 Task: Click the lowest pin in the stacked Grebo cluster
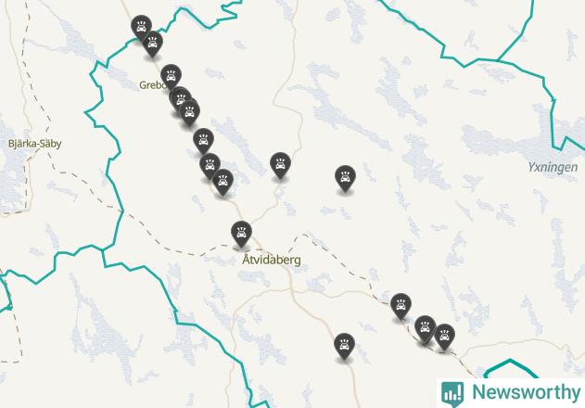(189, 112)
